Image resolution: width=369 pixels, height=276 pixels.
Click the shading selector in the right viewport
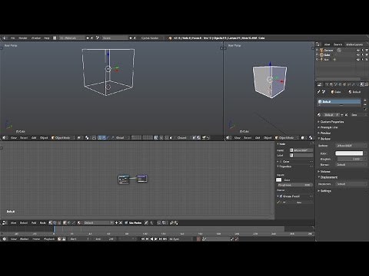(303, 138)
